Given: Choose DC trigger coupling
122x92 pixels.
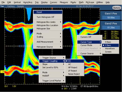Looking at the screenshot, I should pyautogui.click(x=74, y=61).
